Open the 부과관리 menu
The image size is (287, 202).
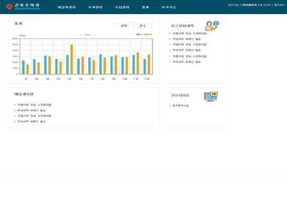(x=95, y=7)
